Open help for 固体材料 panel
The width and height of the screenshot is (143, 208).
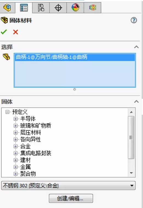pyautogui.click(x=134, y=20)
